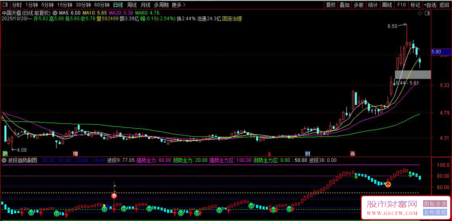Screen dimensions: 452x221
Task: Switch to the 分时 chart tab
Action: 17,5
